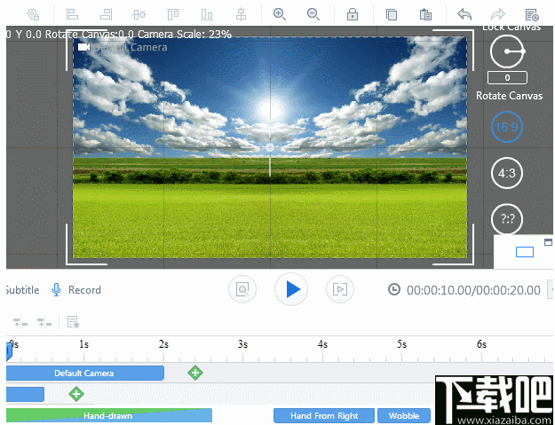
Task: Select the short blue second-row timeline bar
Action: click(x=25, y=394)
